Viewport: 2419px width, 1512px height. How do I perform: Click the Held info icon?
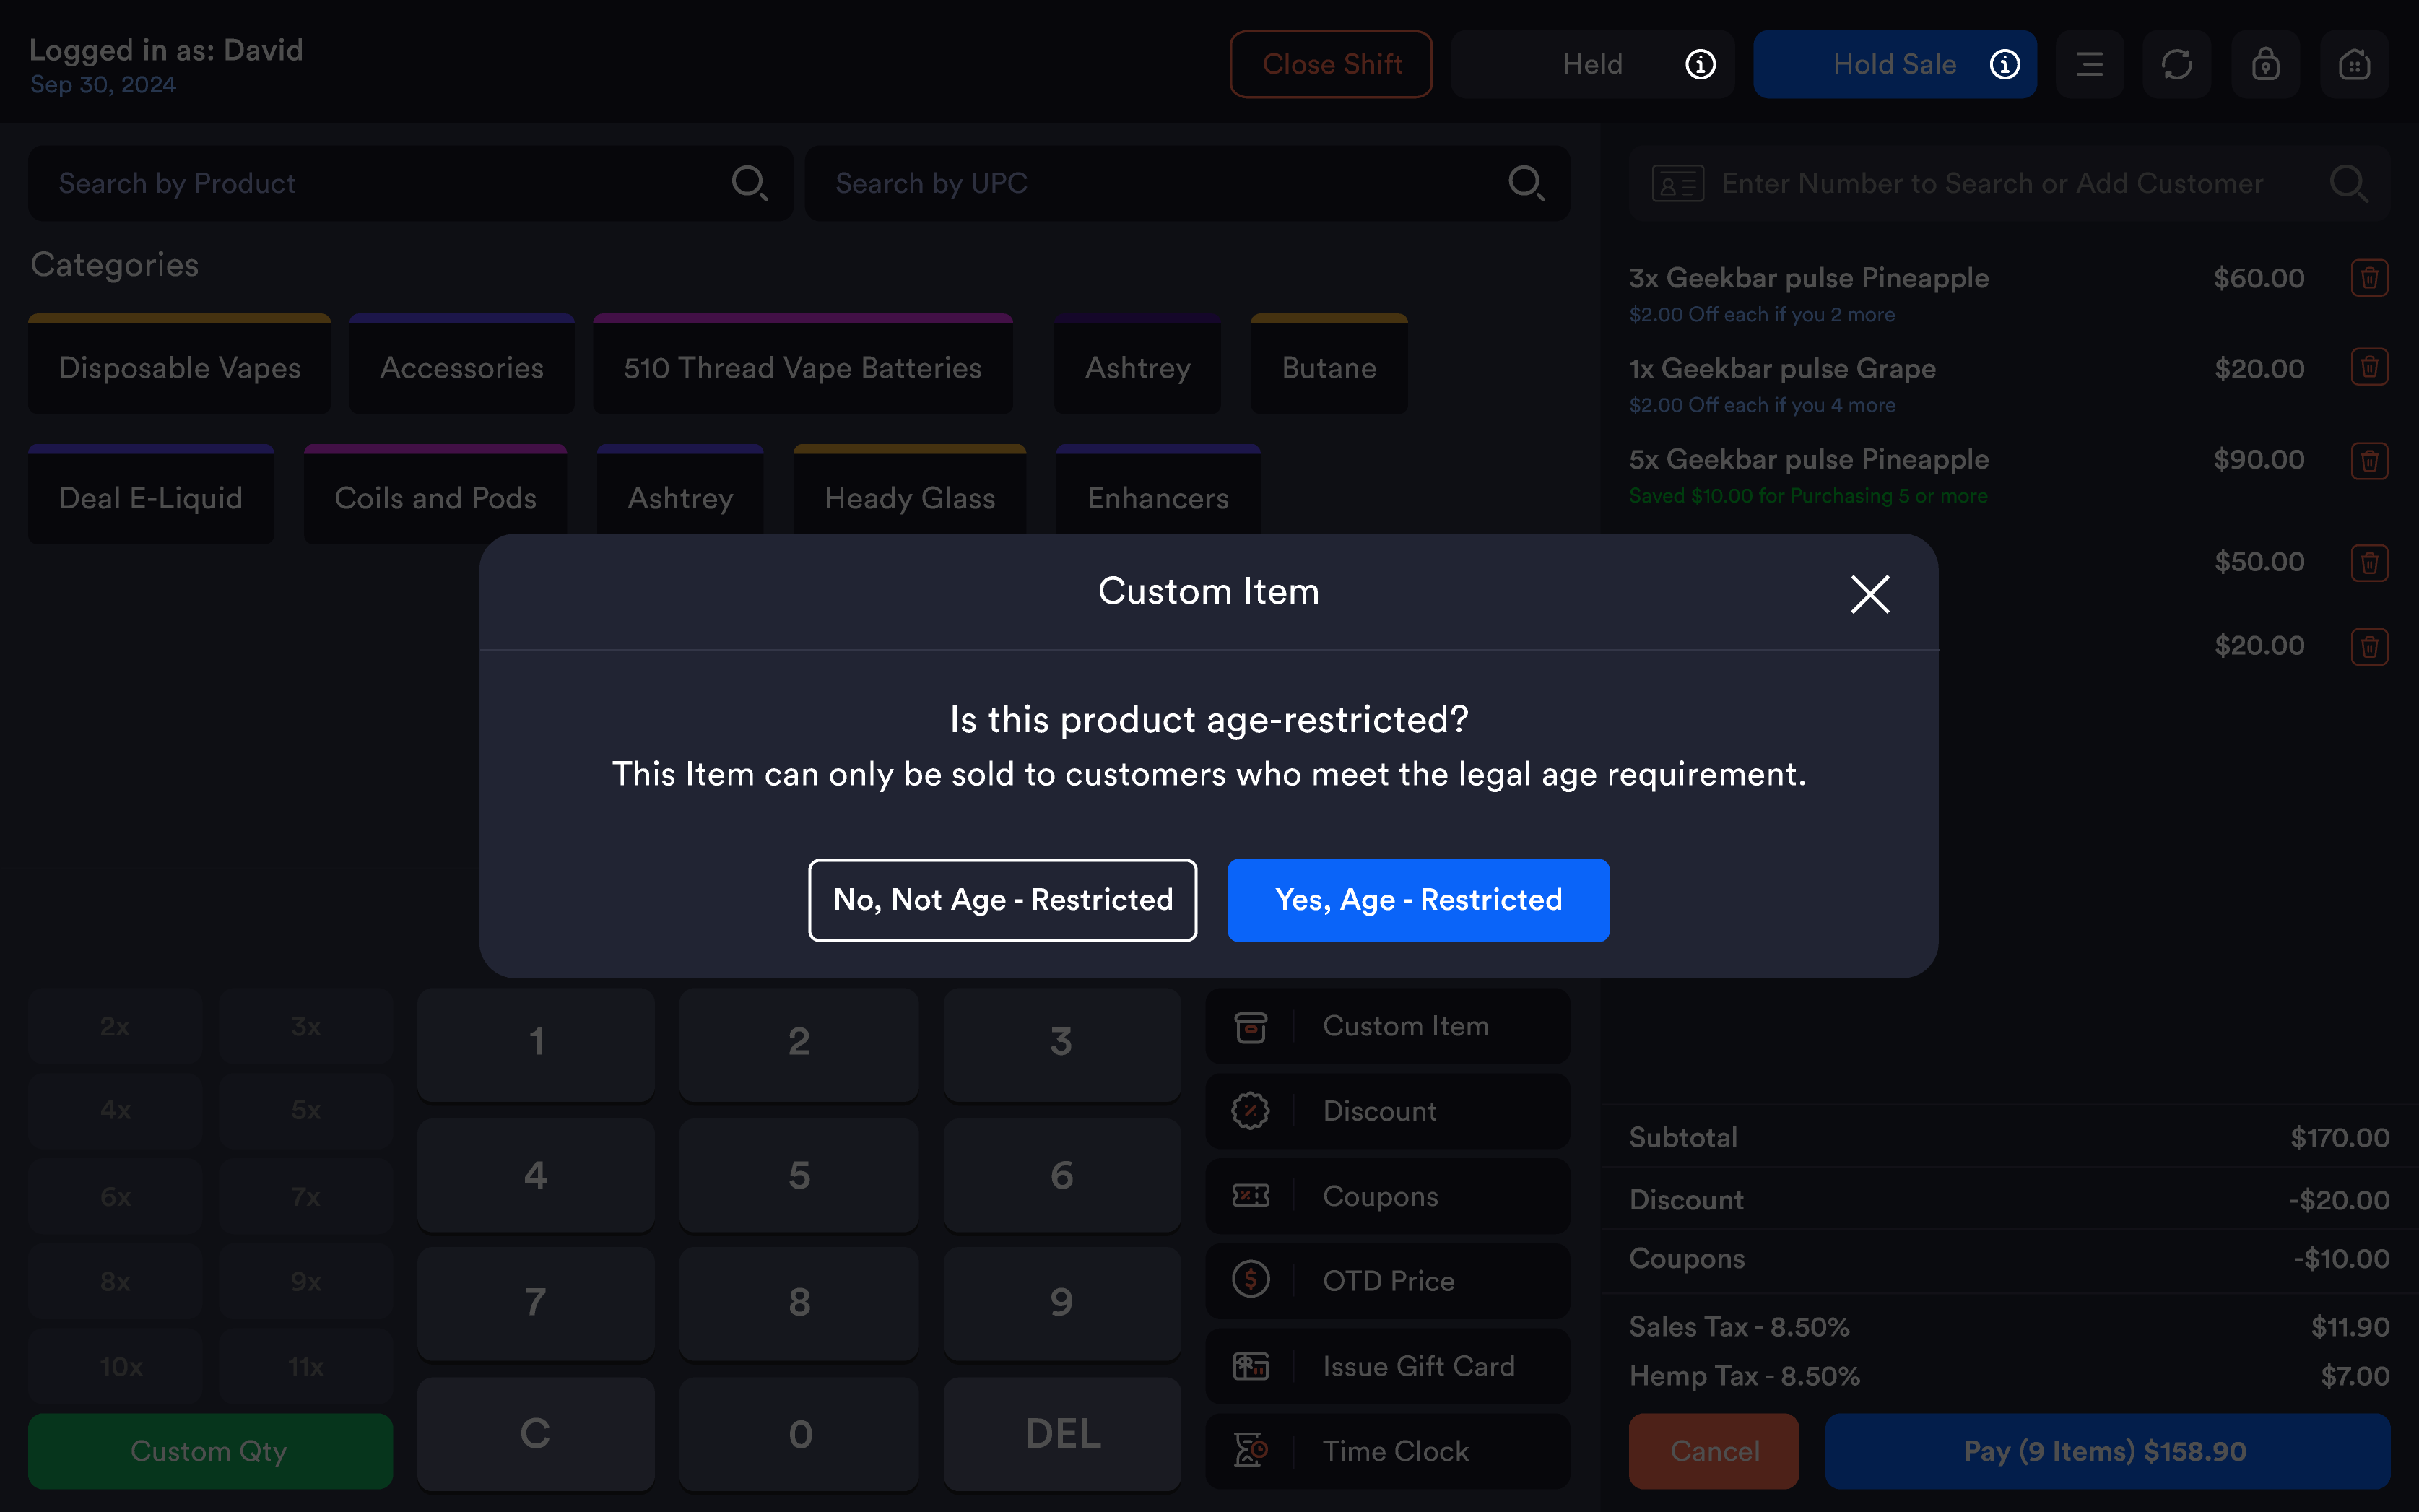point(1700,65)
